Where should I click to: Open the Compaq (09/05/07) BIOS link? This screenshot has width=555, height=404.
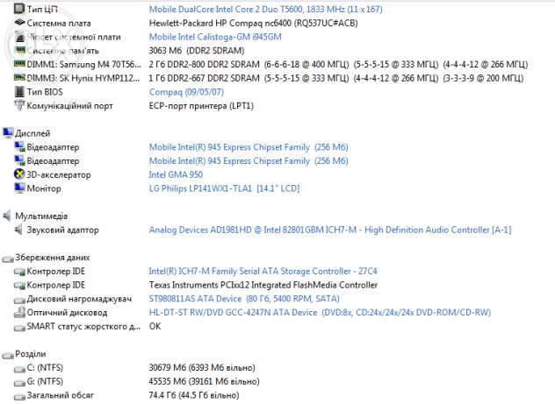point(186,92)
